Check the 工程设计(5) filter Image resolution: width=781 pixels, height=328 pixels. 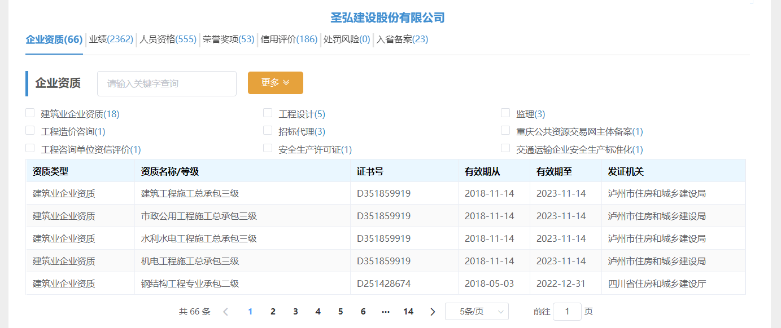[268, 113]
